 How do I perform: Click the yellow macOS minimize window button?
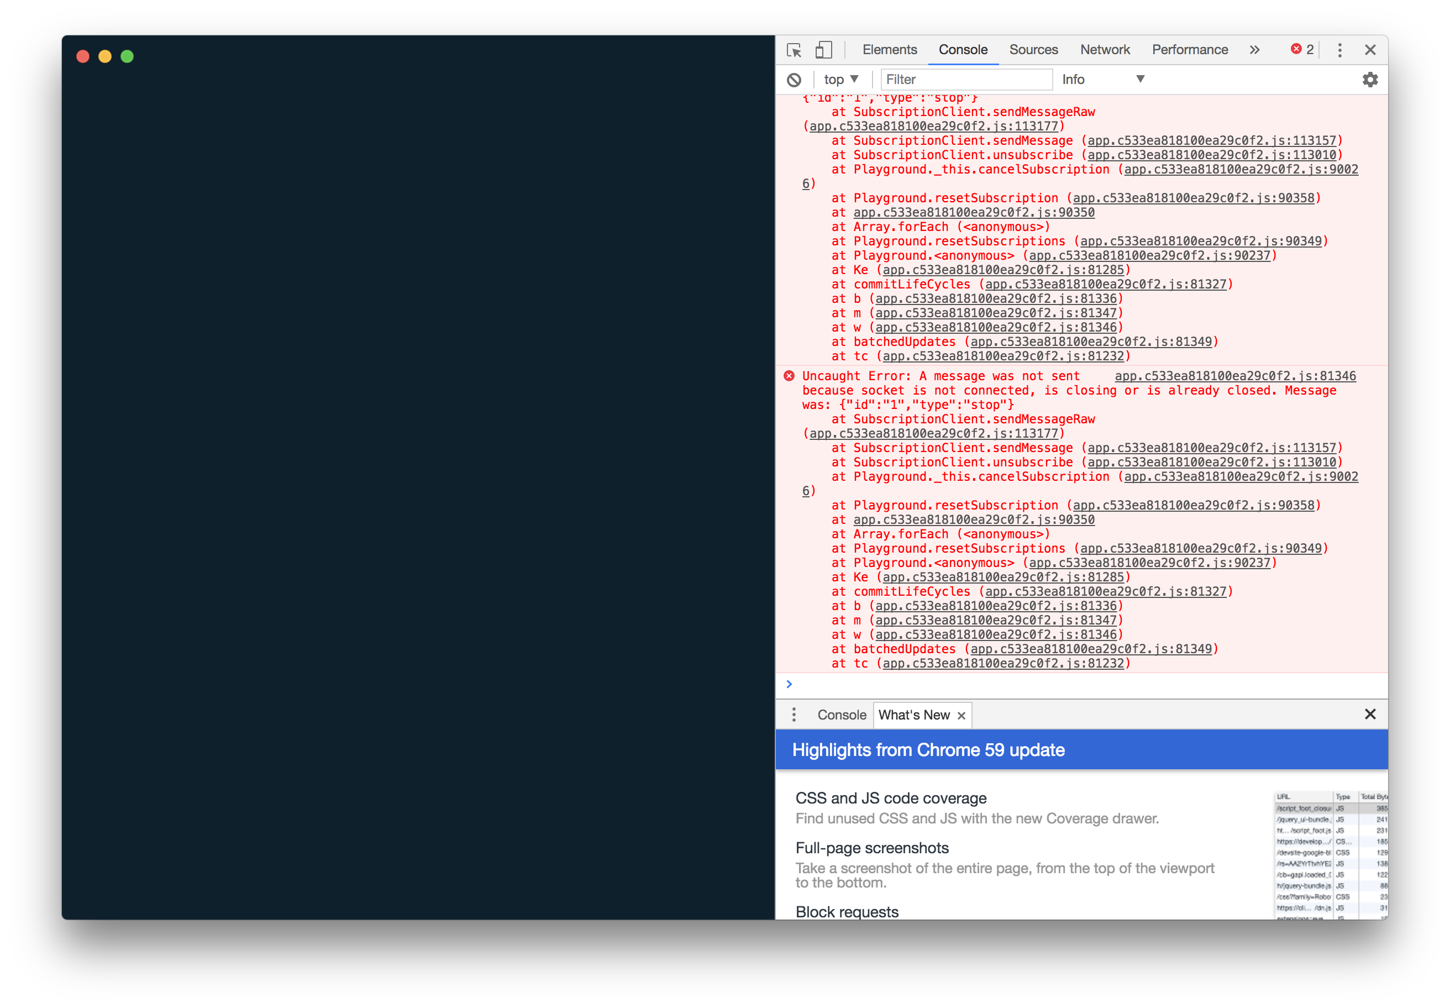[105, 57]
